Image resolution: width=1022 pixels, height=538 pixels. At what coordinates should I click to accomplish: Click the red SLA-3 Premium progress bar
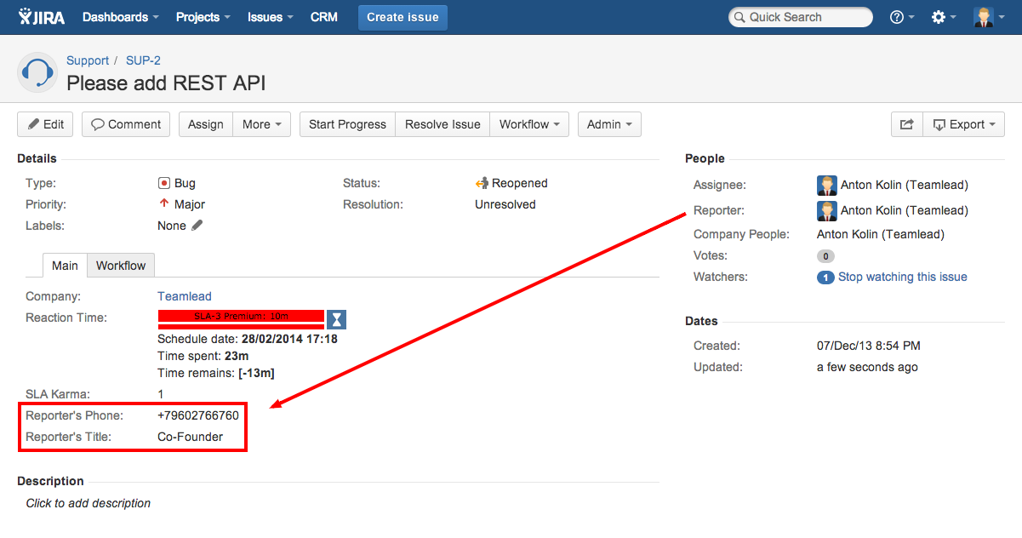click(241, 317)
